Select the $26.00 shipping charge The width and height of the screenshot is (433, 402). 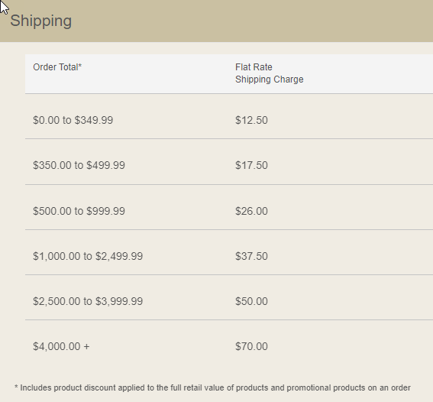[251, 211]
